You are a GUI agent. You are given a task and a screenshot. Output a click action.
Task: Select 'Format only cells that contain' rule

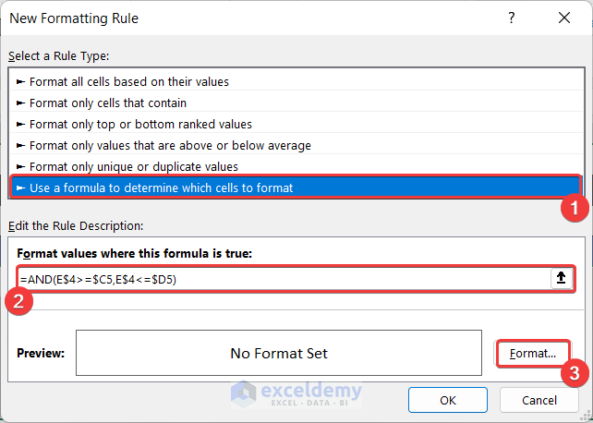point(108,103)
